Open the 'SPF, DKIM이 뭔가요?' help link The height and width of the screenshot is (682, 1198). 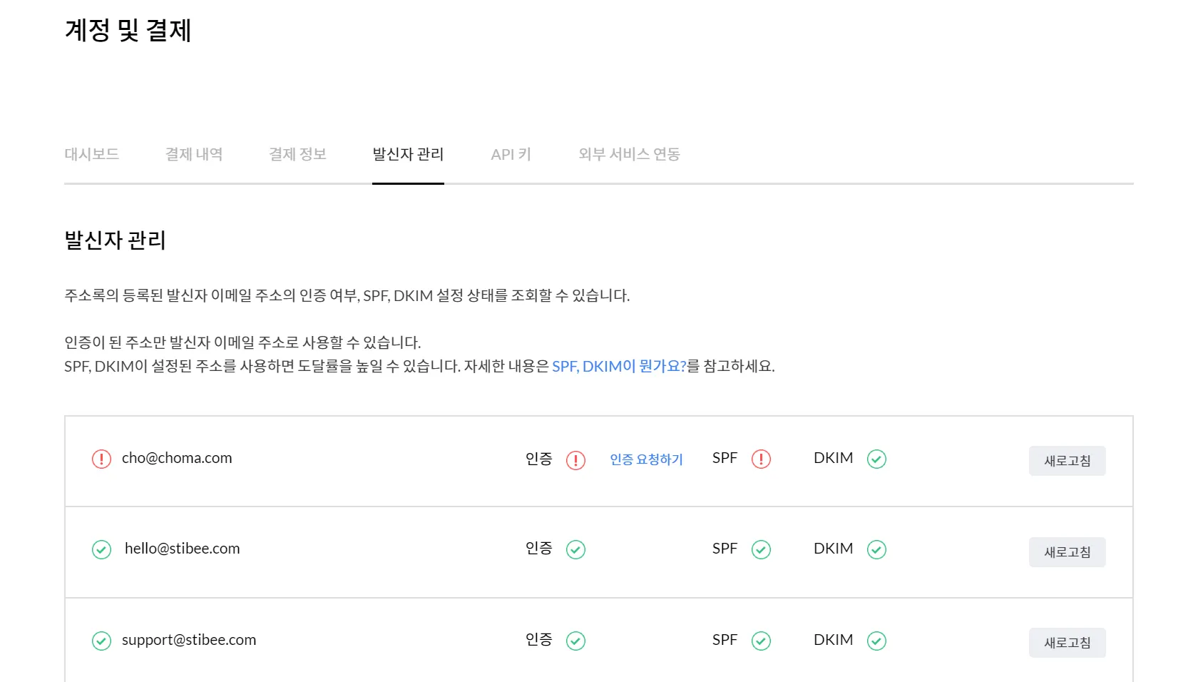[618, 367]
